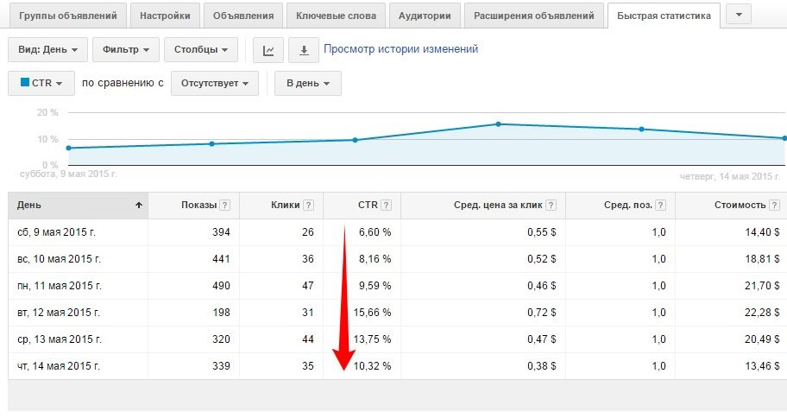This screenshot has height=418, width=787.
Task: Switch to Расширения объявлений tab
Action: click(x=534, y=16)
